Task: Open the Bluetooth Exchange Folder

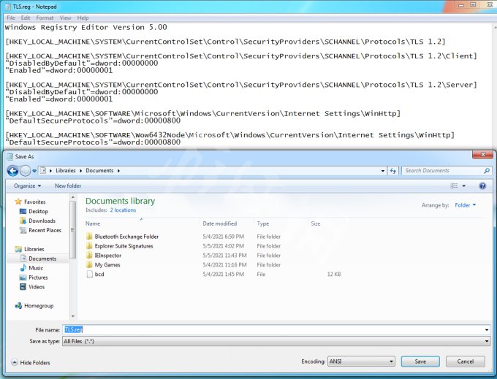Action: (126, 237)
